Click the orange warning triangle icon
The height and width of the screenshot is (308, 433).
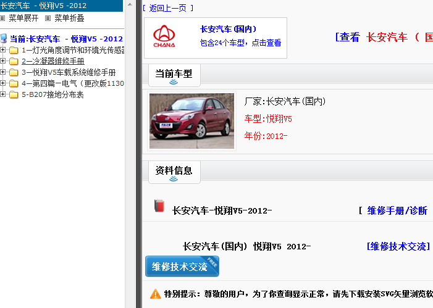coord(156,294)
